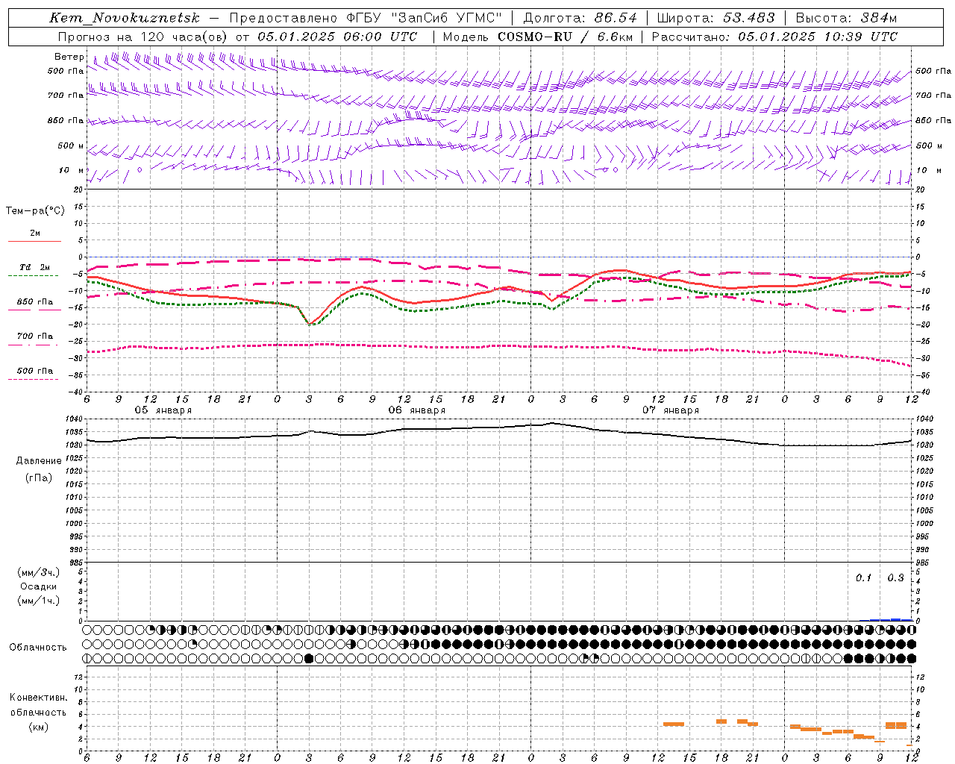Click the 700 гПа entry in temperature legend

click(35, 336)
